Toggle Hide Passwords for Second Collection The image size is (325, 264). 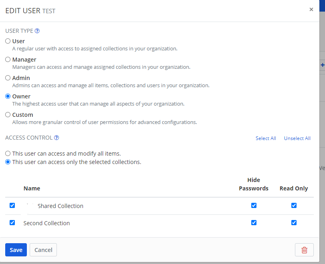(254, 222)
